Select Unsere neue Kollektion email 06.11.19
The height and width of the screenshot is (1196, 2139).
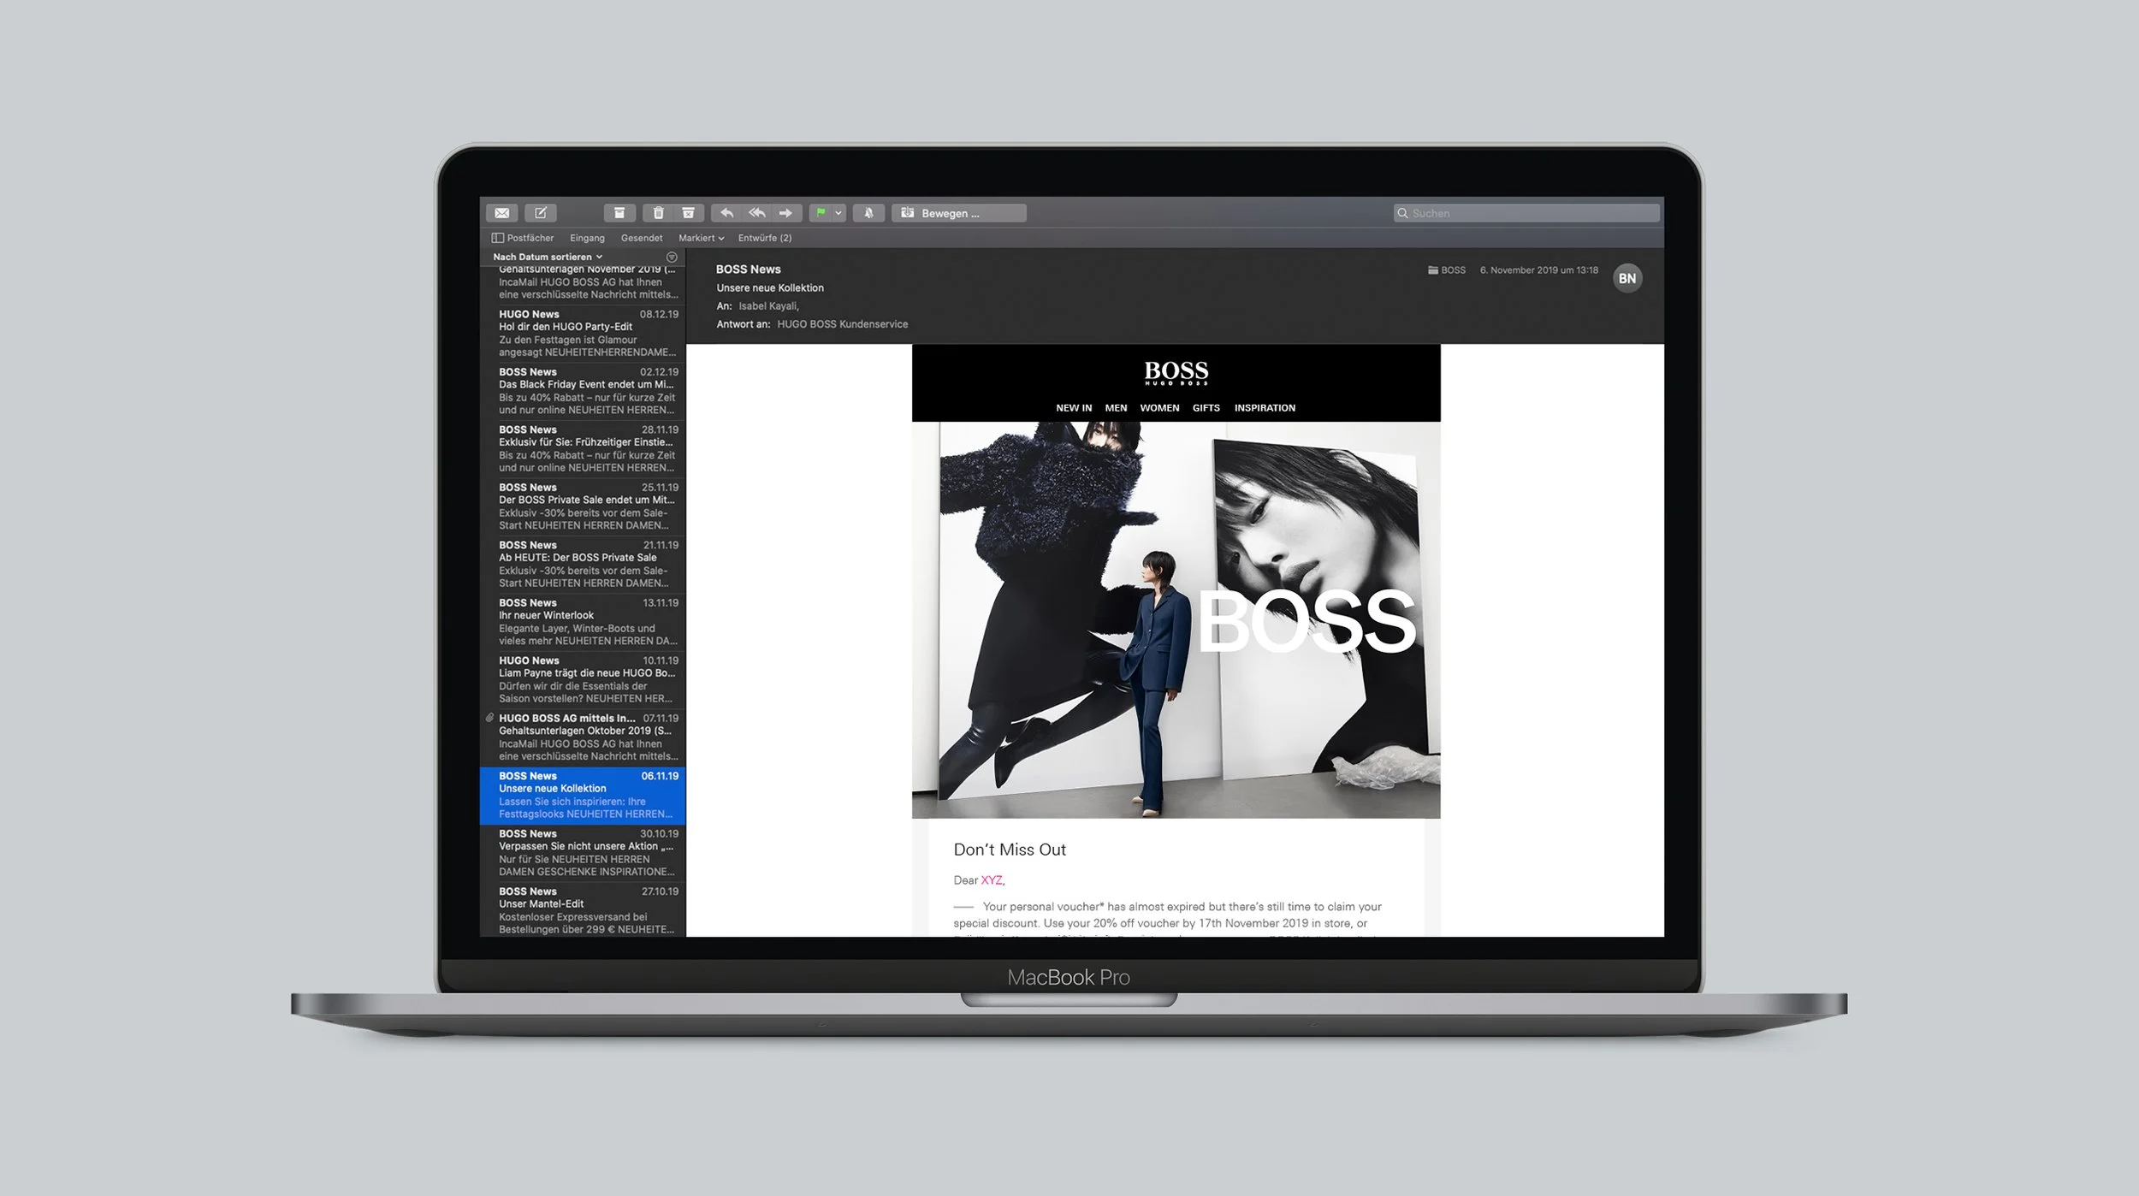pos(583,795)
